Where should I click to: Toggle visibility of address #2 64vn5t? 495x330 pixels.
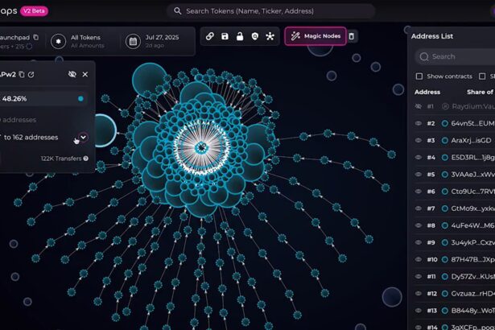418,123
